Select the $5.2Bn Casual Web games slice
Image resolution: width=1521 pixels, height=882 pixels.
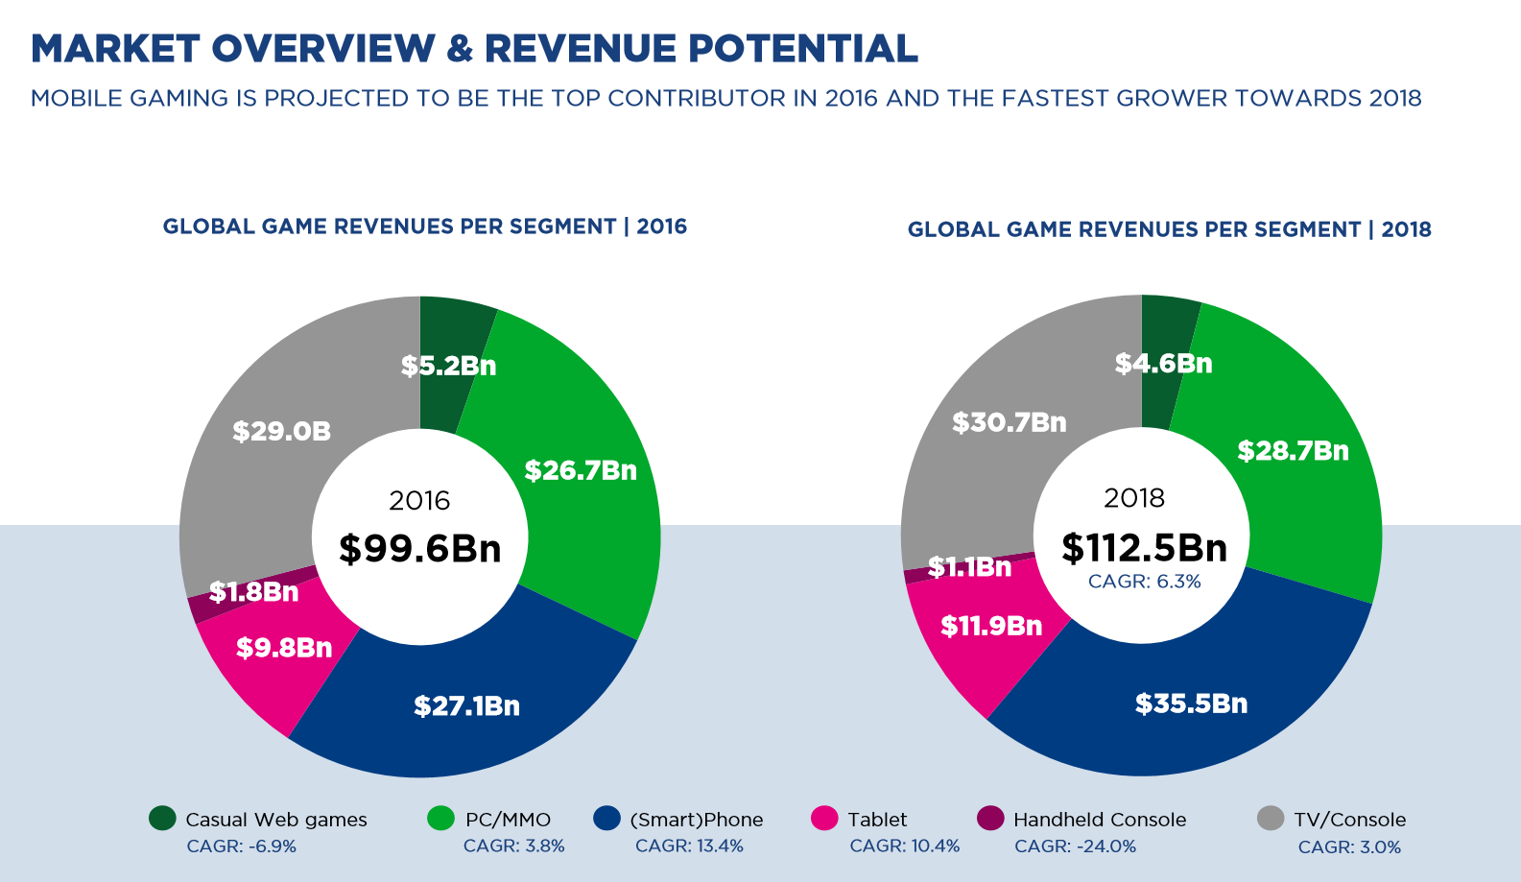448,366
